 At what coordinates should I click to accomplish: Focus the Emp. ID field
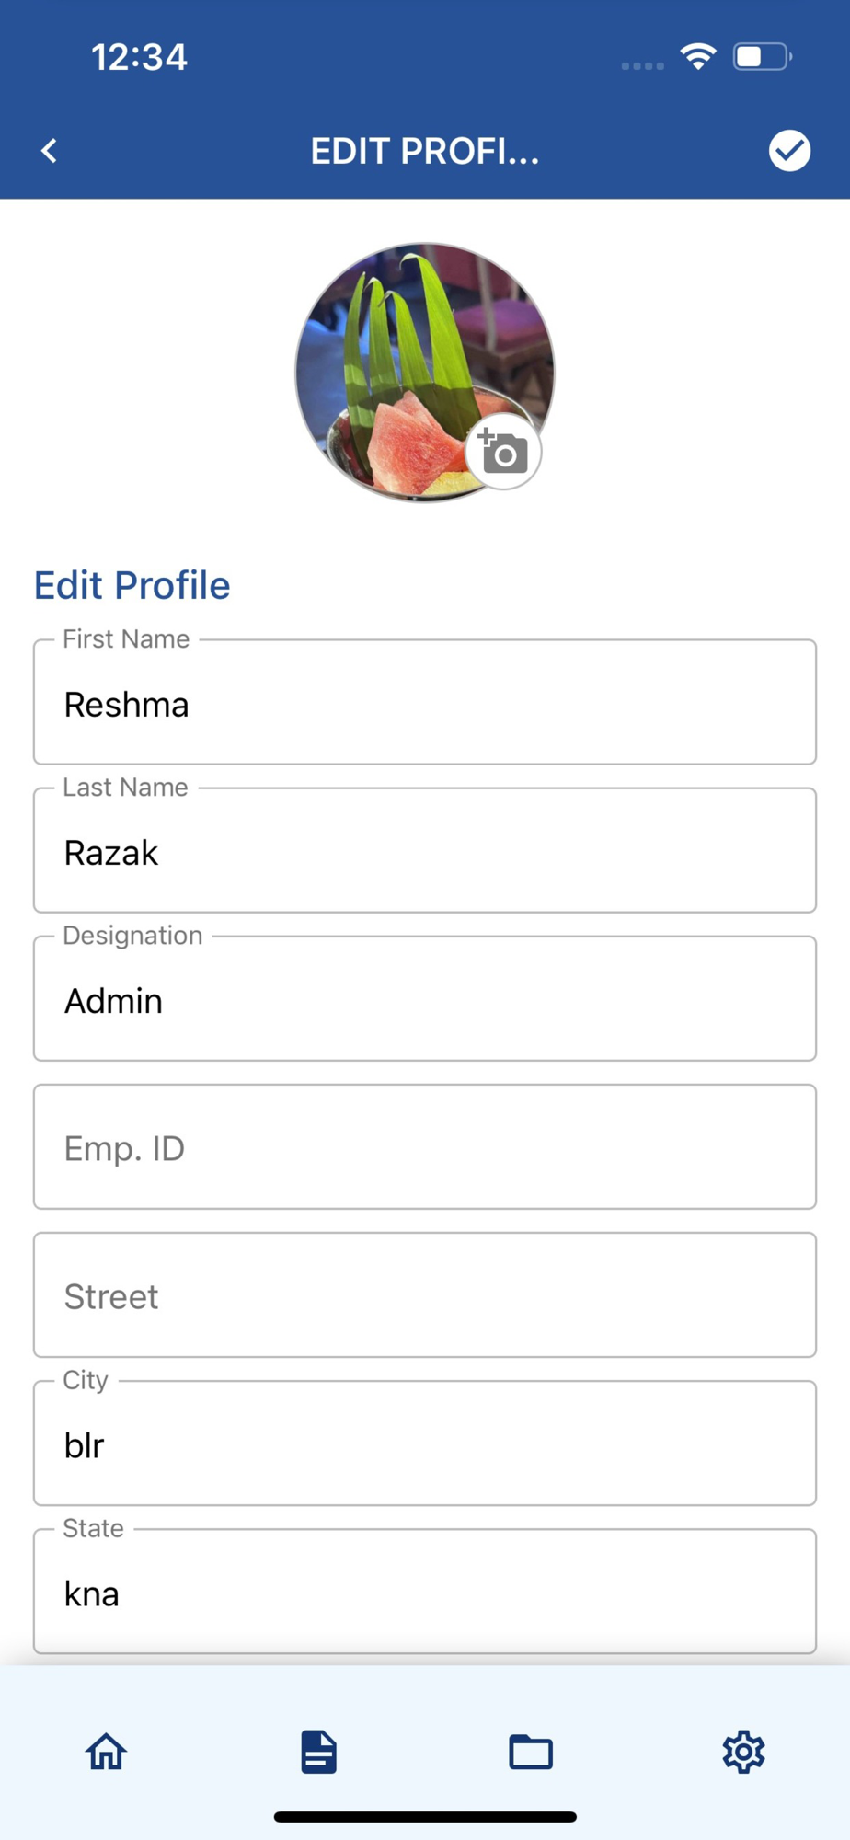pyautogui.click(x=425, y=1147)
